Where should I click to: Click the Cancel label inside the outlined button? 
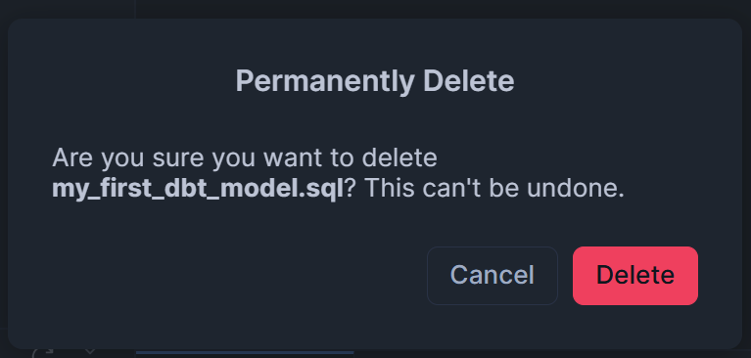[493, 275]
